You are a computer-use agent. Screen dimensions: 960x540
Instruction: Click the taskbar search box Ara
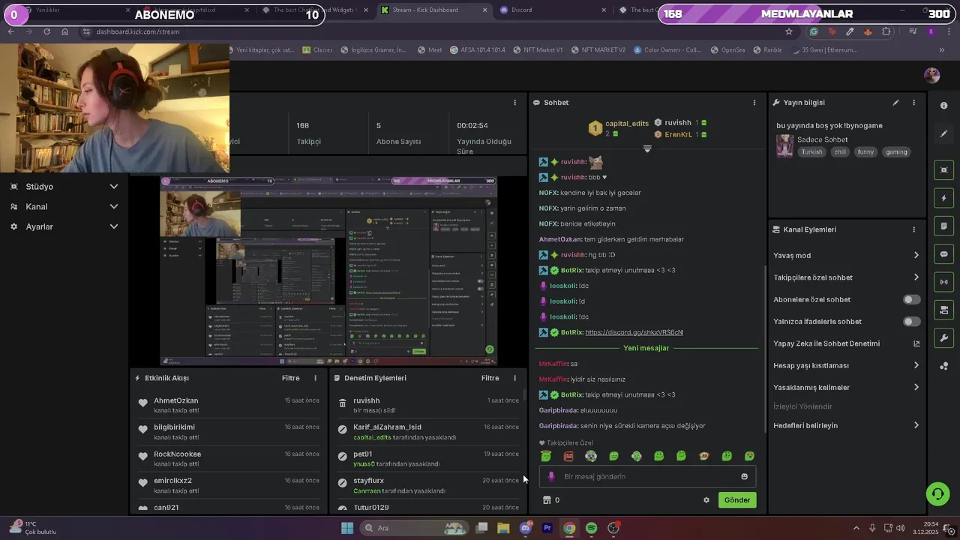(x=413, y=528)
